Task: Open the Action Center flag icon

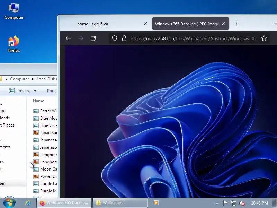Action: (225, 203)
